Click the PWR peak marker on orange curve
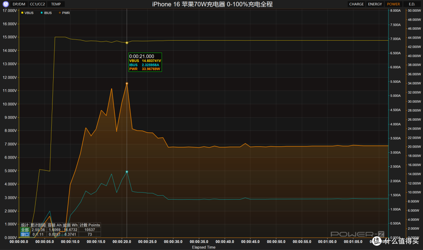 pyautogui.click(x=127, y=84)
